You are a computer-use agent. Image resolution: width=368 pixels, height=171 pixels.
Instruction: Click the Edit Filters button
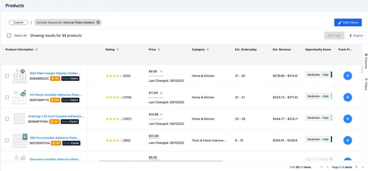pos(348,22)
